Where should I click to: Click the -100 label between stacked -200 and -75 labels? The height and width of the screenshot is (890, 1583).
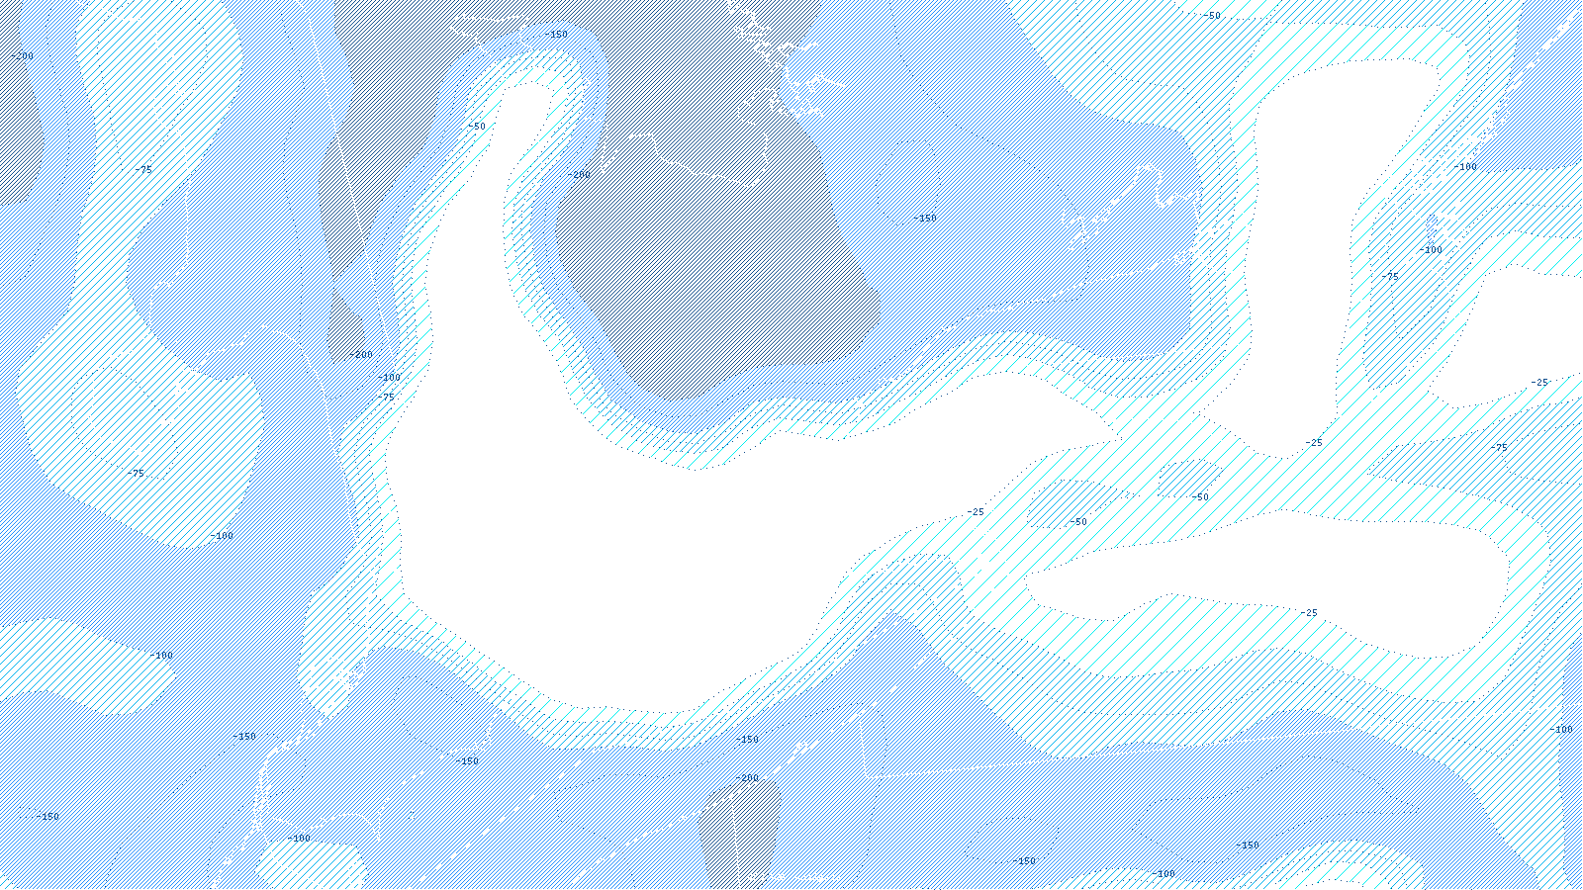point(390,378)
